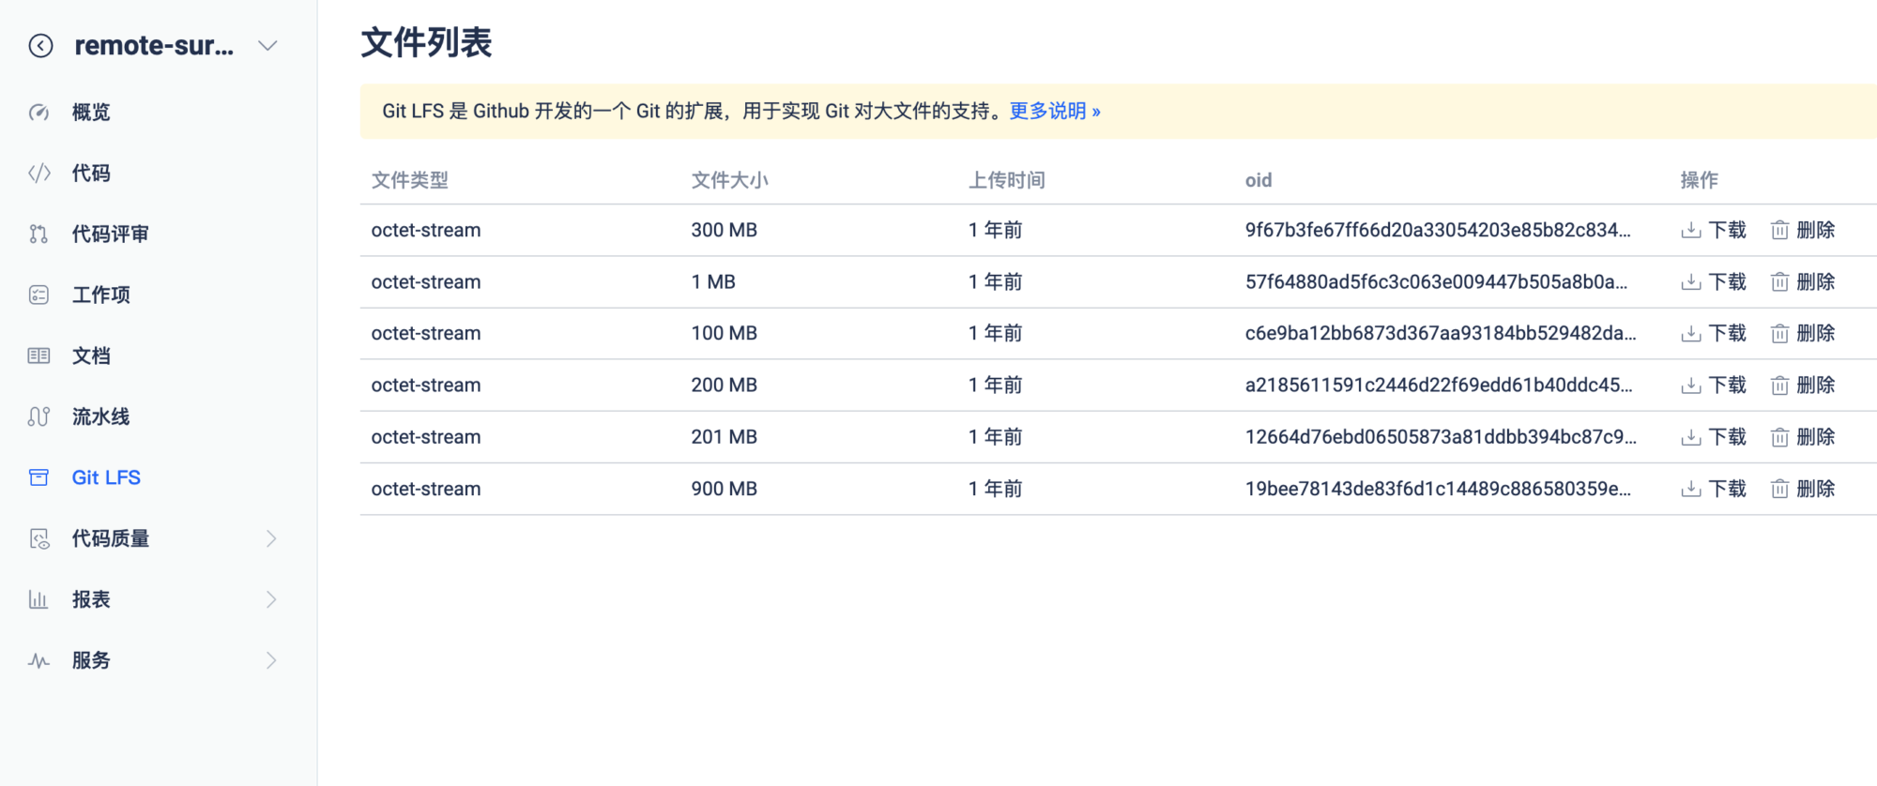Expand the 代码质量 submenu chevron
Viewport: 1877px width, 786px height.
(x=271, y=538)
